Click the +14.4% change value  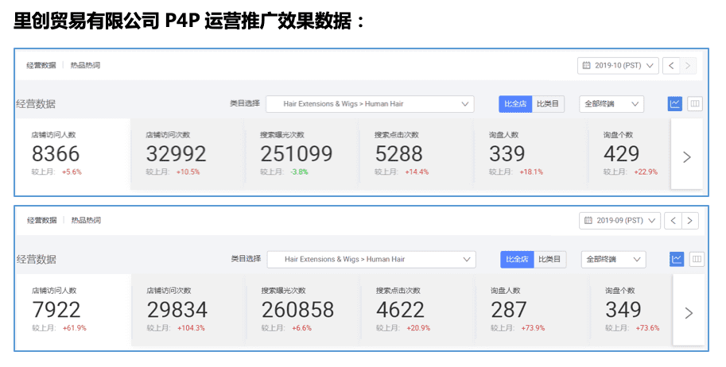[417, 172]
